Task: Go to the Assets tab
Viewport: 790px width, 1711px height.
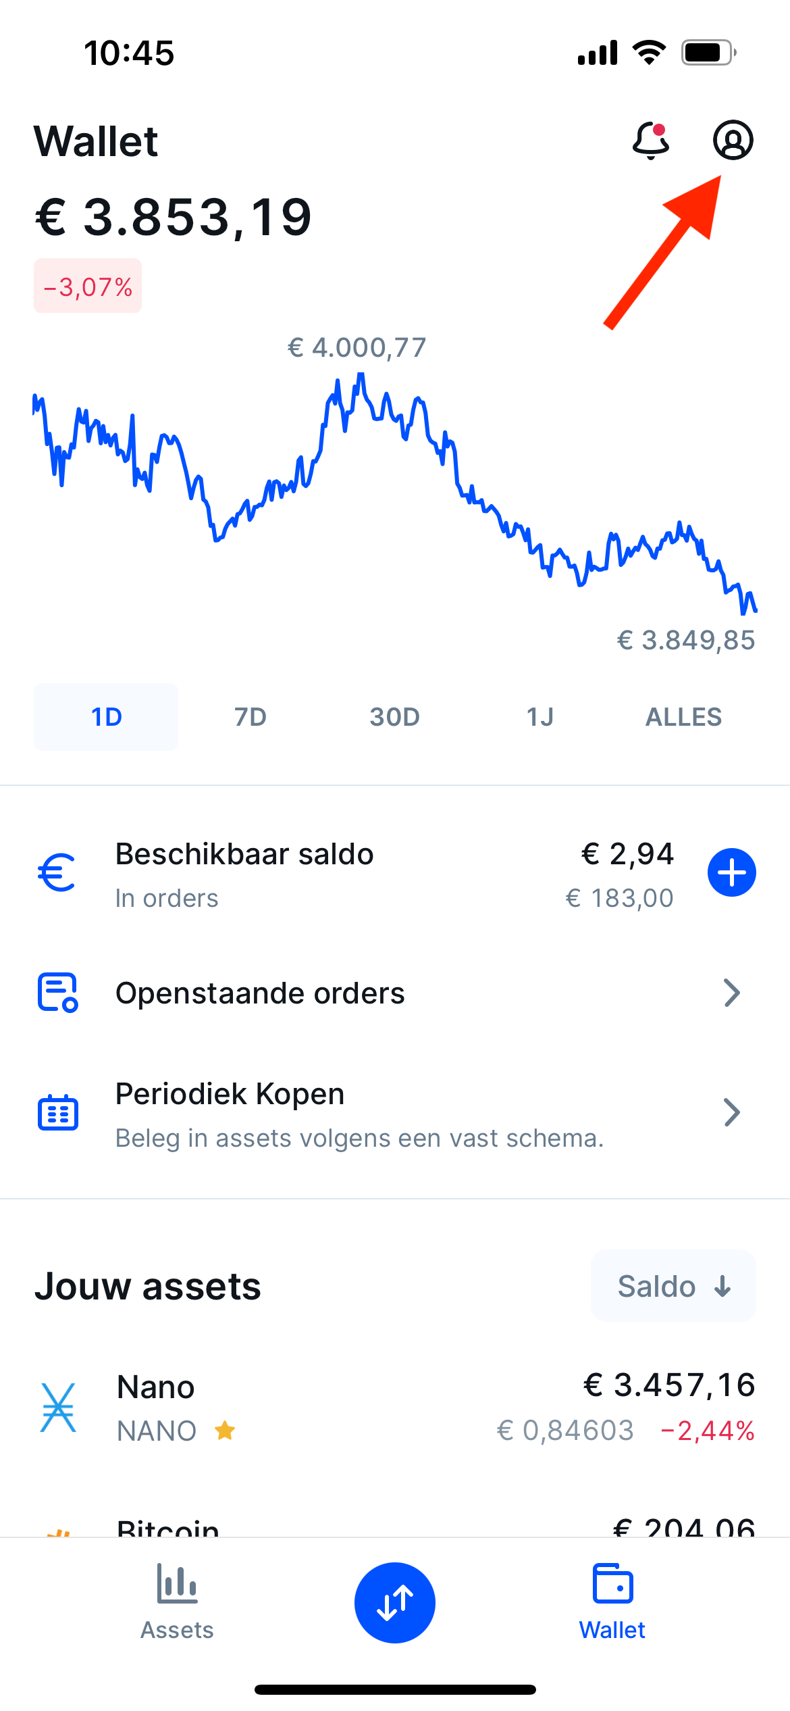Action: tap(177, 1602)
